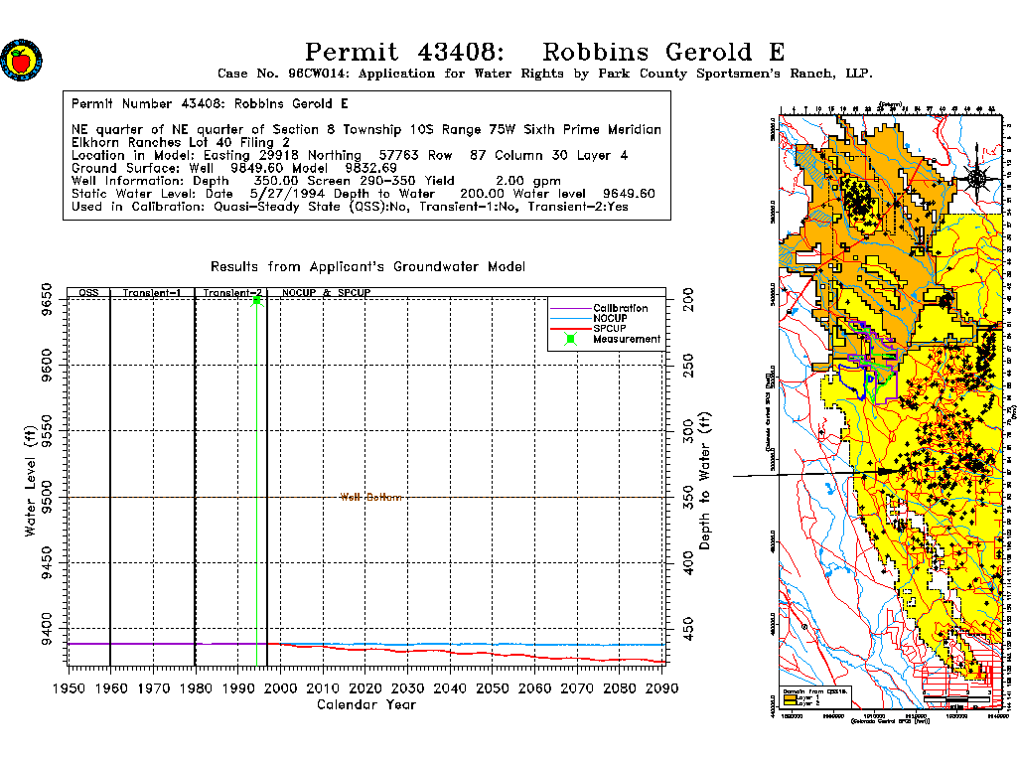This screenshot has height=763, width=1017.
Task: Click the Depth to Water axis label
Action: click(x=704, y=481)
